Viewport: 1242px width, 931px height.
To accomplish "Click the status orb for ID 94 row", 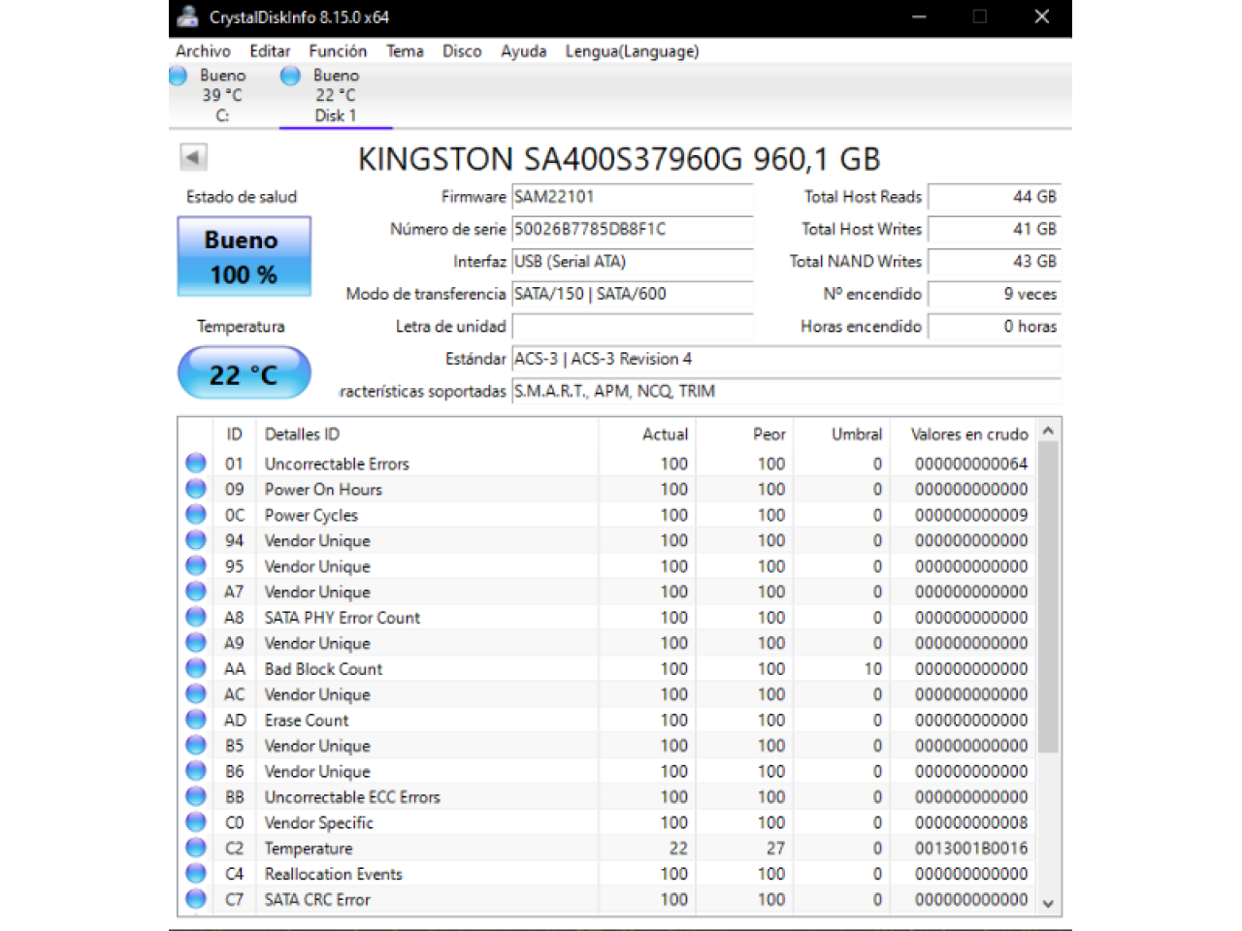I will [x=196, y=540].
